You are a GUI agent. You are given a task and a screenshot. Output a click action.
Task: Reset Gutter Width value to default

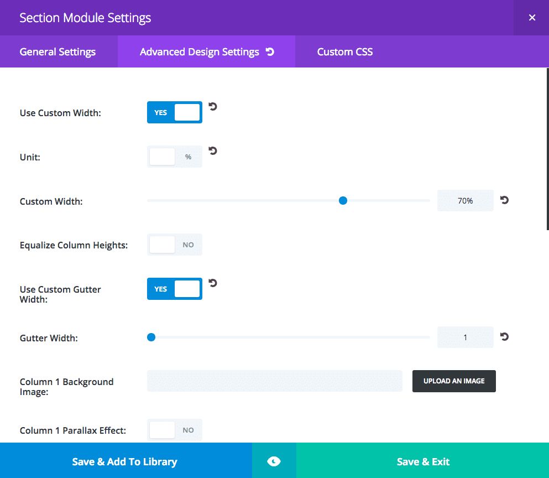point(504,336)
